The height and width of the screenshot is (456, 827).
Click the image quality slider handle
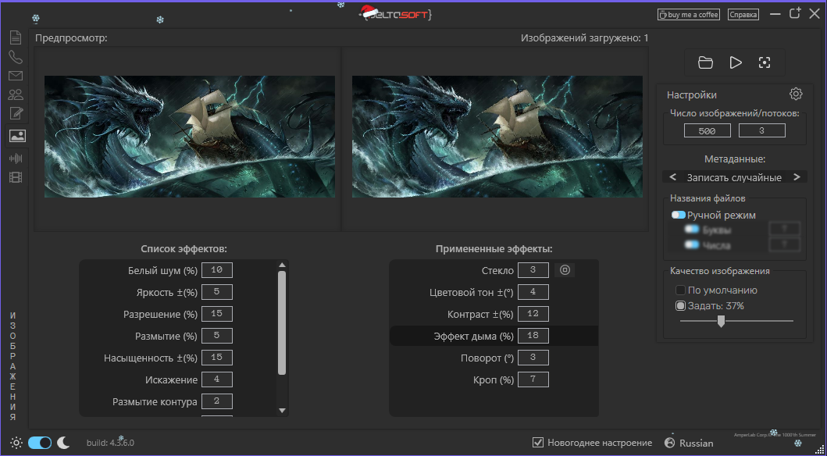721,321
